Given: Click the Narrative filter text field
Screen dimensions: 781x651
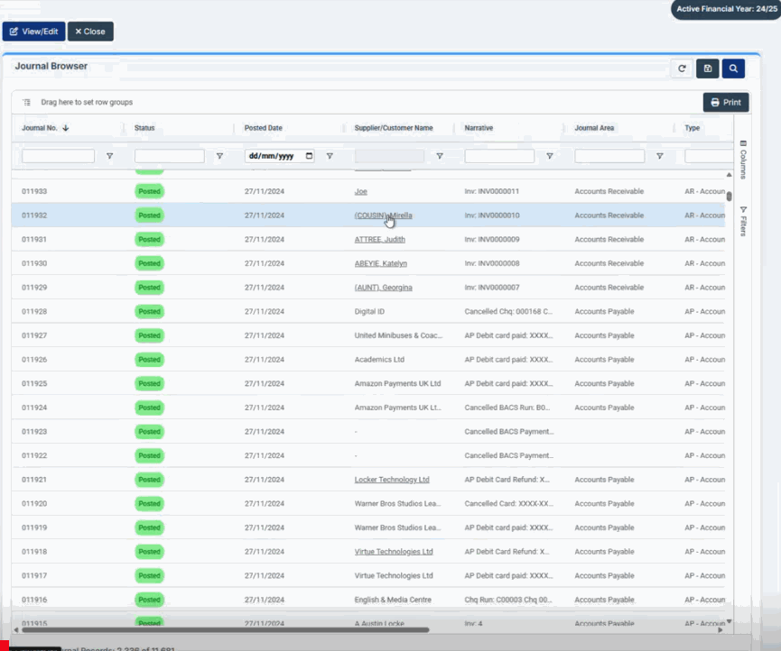Looking at the screenshot, I should [499, 156].
